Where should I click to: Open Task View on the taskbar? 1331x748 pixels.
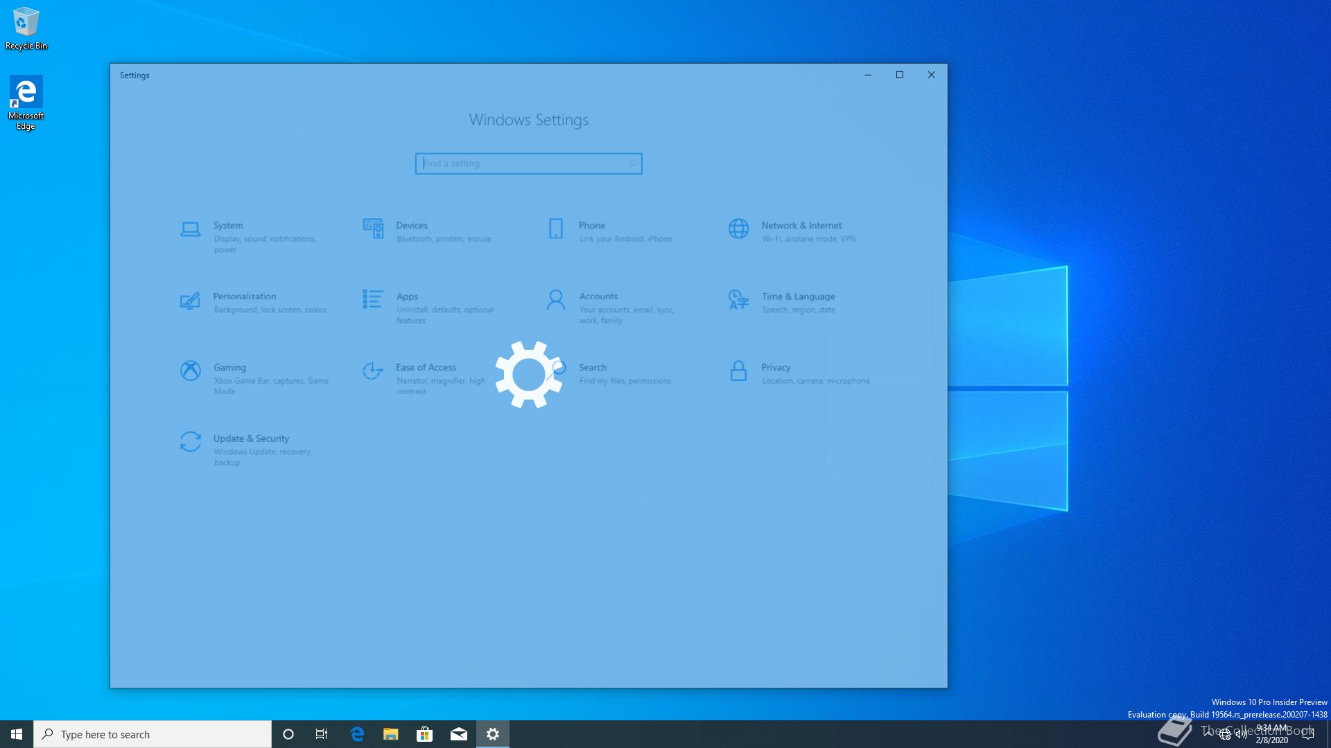pyautogui.click(x=322, y=734)
